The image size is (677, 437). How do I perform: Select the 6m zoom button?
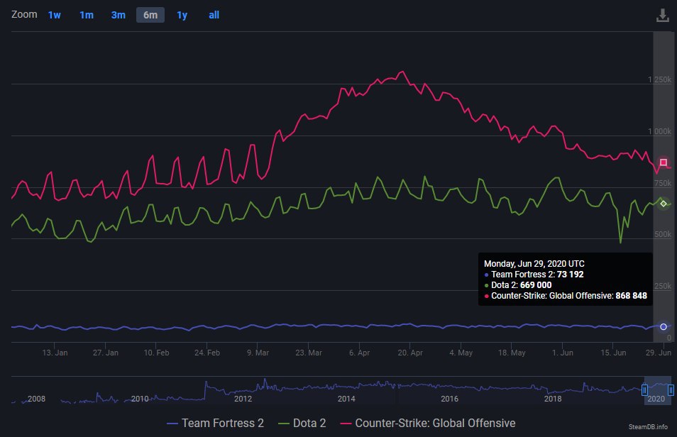point(150,15)
